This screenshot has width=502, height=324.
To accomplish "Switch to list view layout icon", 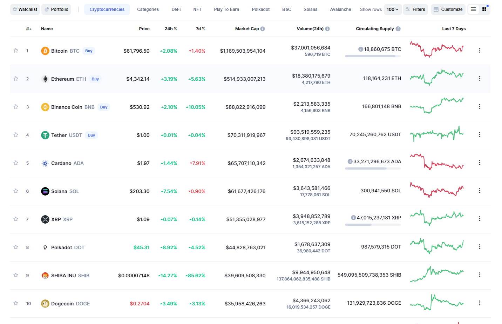I will point(473,9).
